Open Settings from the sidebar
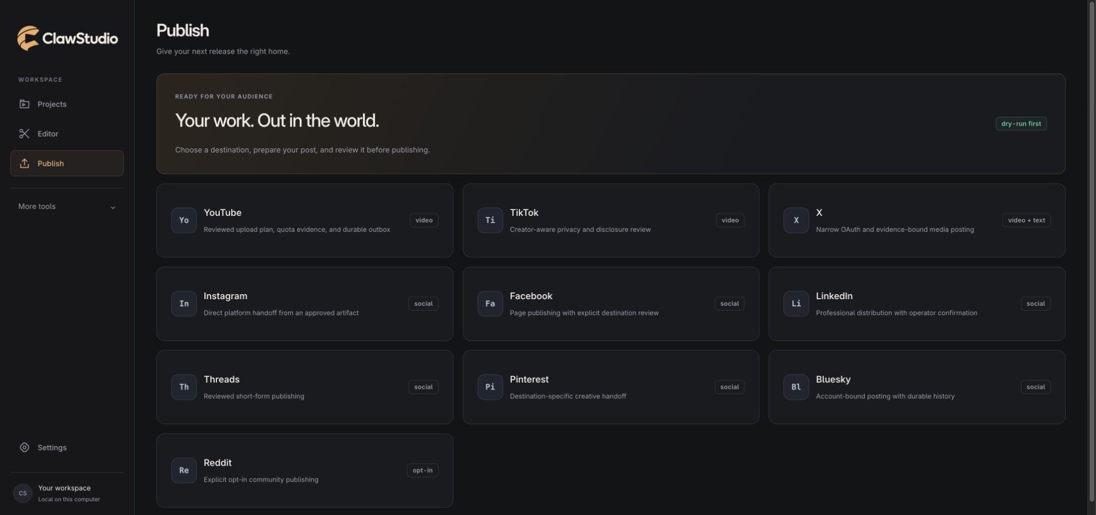This screenshot has width=1096, height=515. coord(67,448)
